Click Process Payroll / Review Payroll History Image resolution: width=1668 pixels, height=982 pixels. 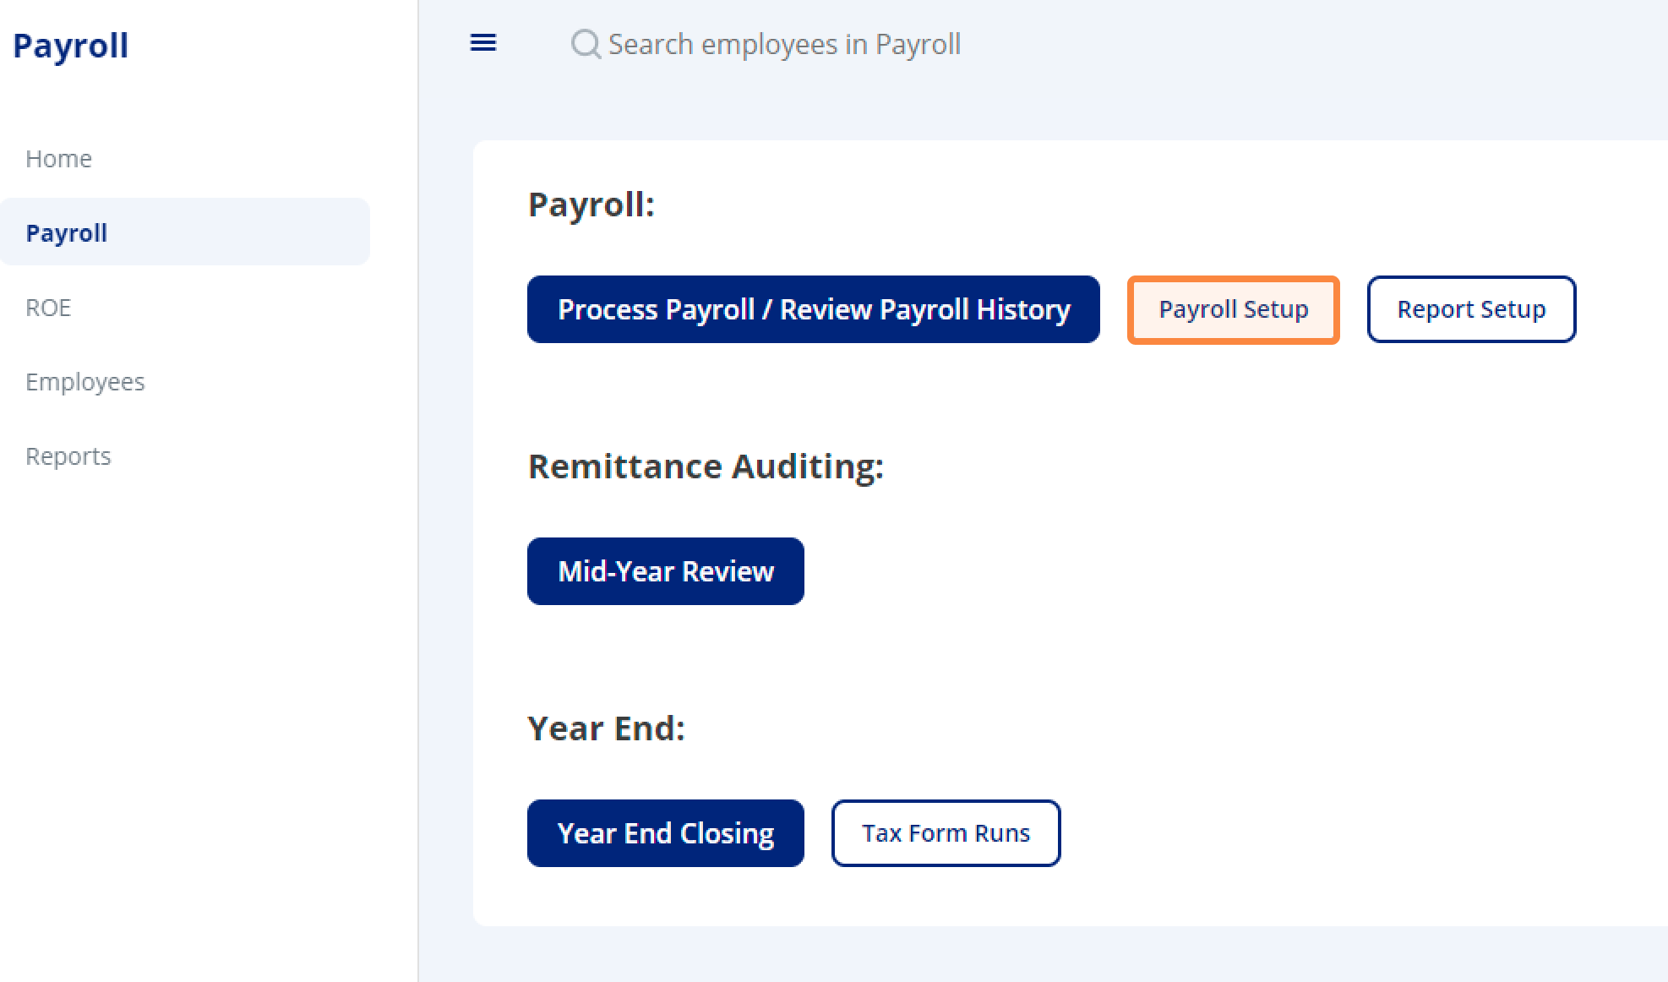click(814, 309)
